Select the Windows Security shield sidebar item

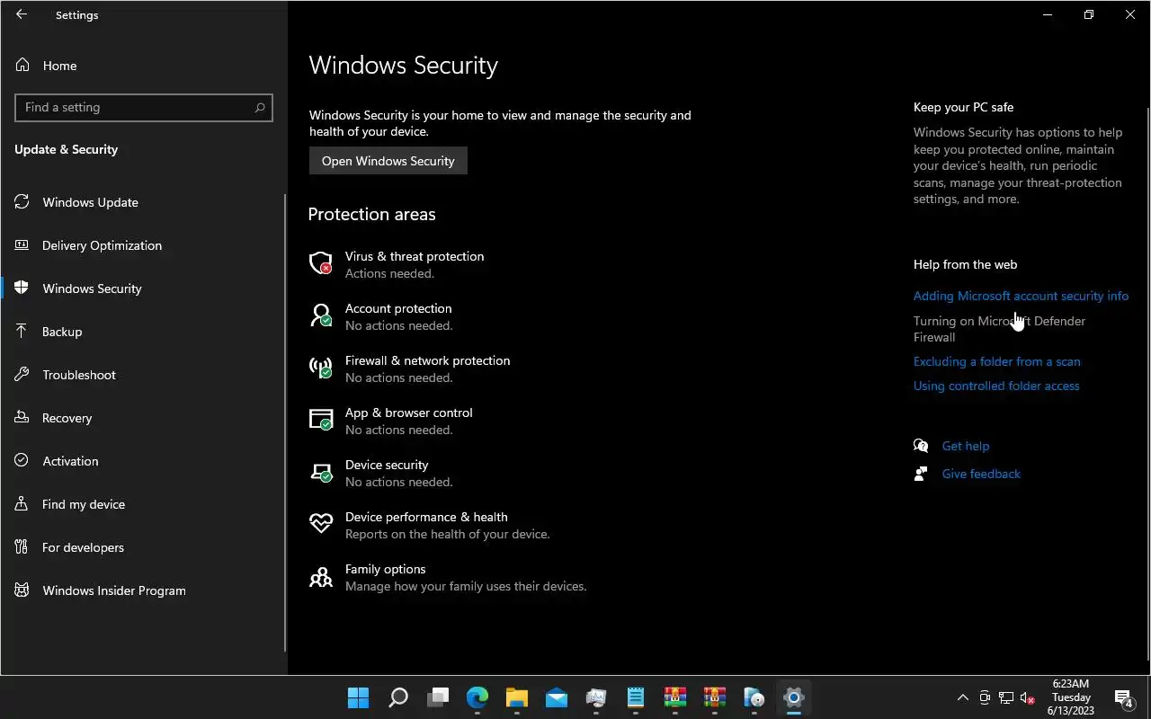(x=22, y=288)
